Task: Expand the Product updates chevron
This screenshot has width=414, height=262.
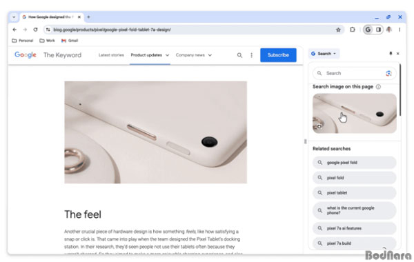Action: [x=167, y=55]
